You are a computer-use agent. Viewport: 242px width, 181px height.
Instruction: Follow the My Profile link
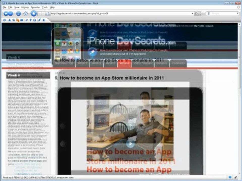point(199,26)
